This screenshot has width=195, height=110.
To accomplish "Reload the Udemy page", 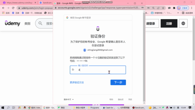I will [x=13, y=8].
